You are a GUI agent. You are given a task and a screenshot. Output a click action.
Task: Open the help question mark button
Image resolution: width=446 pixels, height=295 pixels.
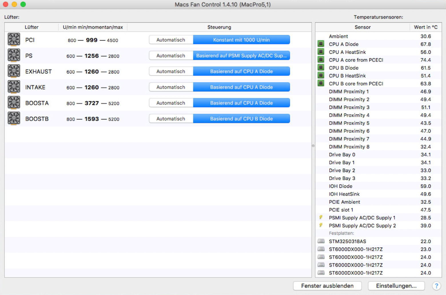[436, 286]
